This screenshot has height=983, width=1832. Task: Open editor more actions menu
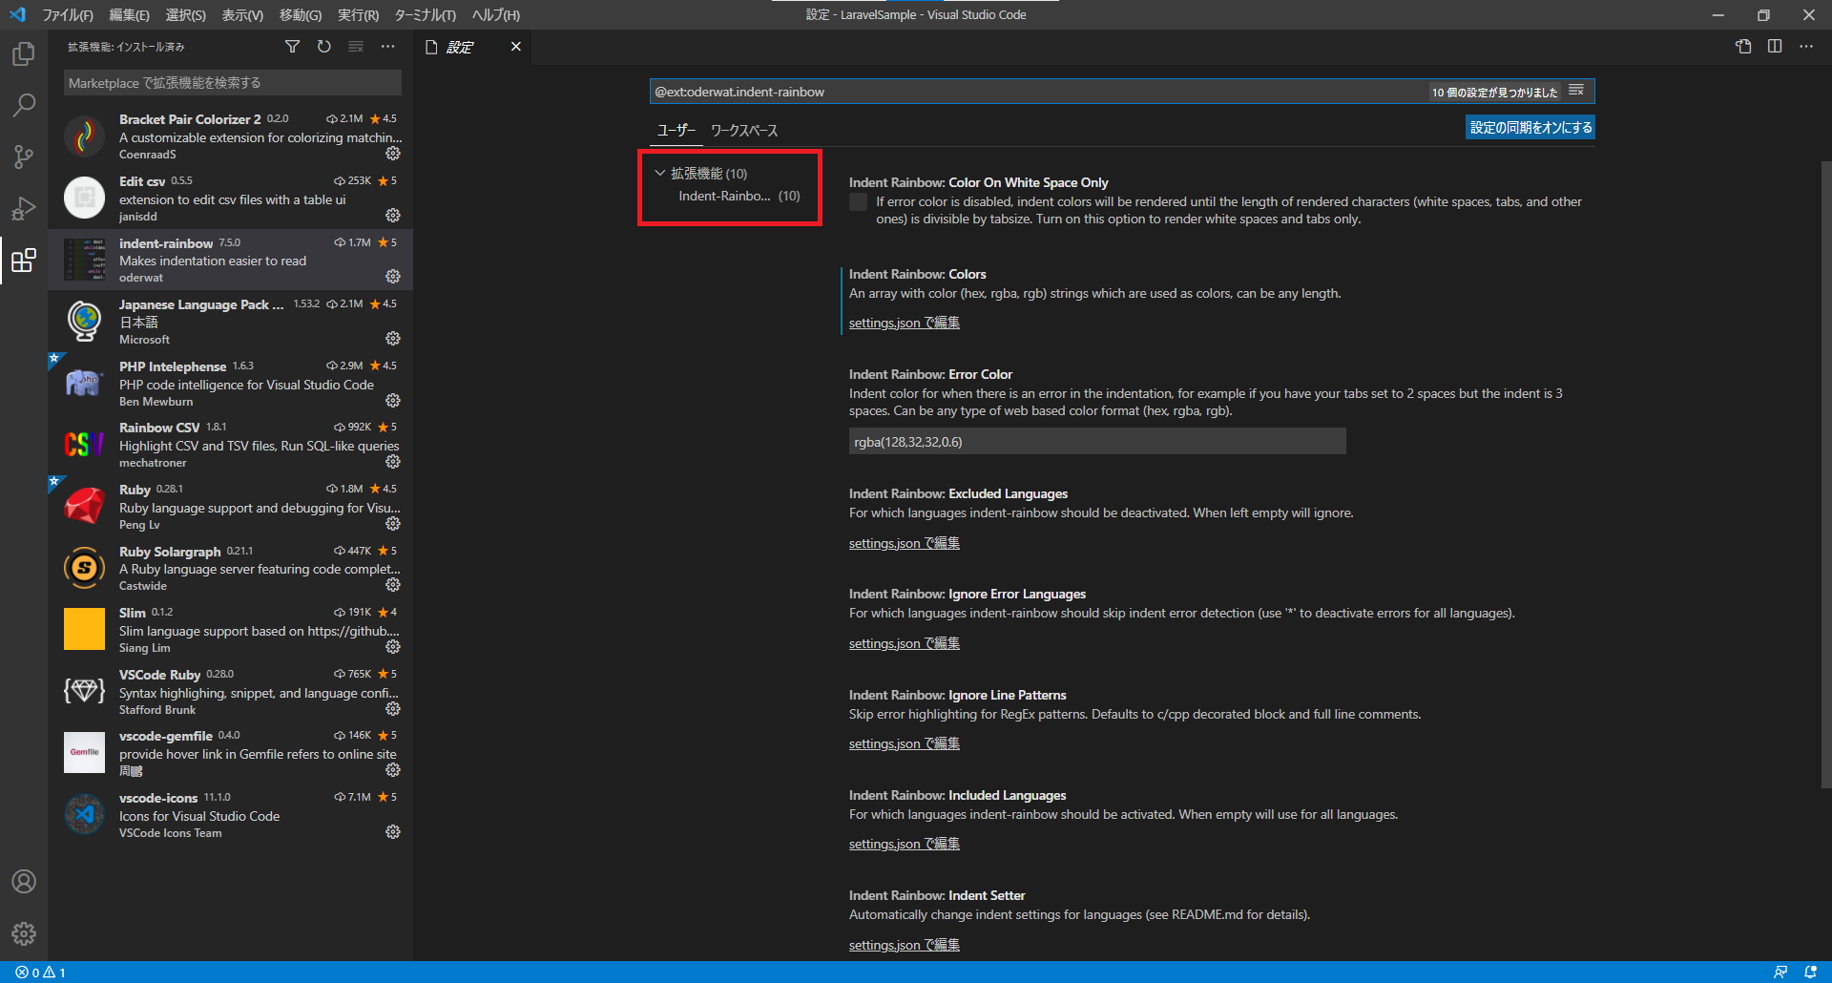click(1806, 47)
